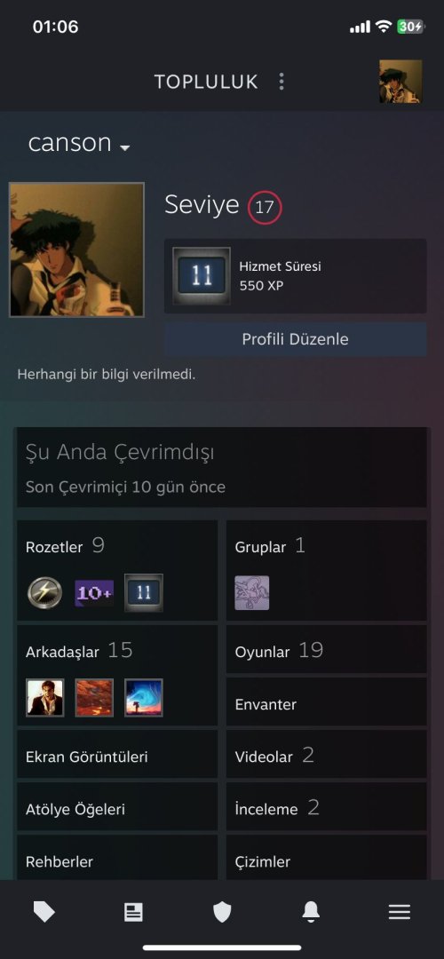Open notifications bell tab
Viewport: 444px width, 959px height.
pos(311,913)
